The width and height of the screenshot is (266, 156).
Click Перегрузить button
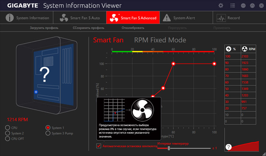coord(177,28)
